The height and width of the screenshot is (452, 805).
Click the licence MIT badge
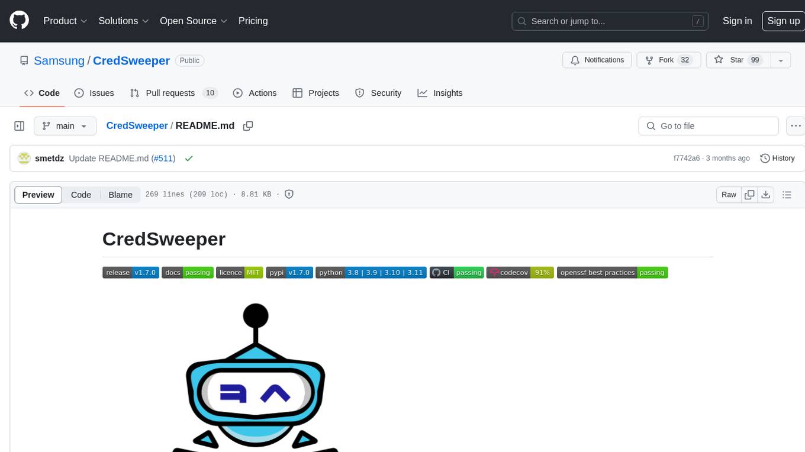point(240,272)
